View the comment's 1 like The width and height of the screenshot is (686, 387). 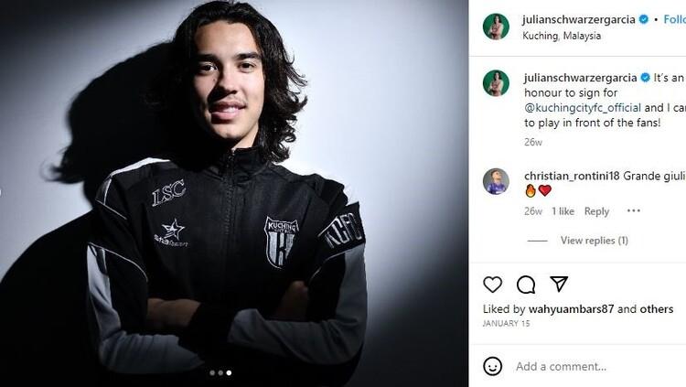click(563, 211)
